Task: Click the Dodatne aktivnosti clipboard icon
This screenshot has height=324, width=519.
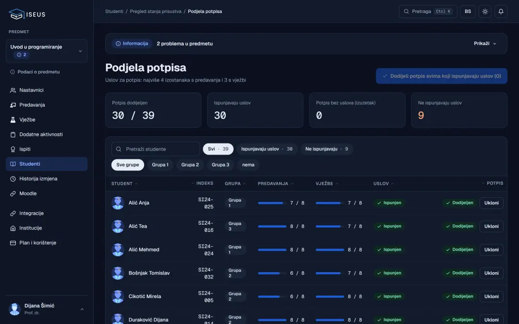Action: (x=13, y=134)
